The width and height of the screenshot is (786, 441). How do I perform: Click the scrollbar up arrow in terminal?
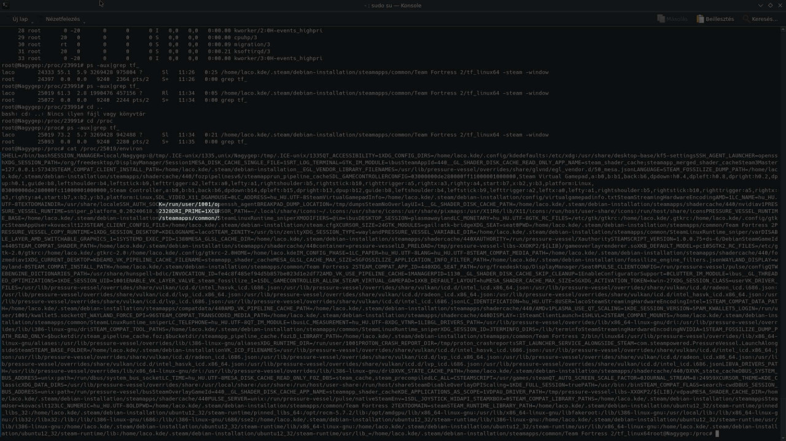point(783,29)
